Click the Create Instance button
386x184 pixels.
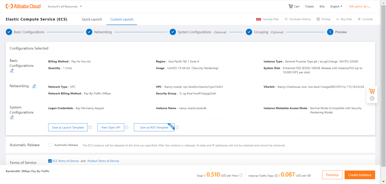(x=360, y=175)
